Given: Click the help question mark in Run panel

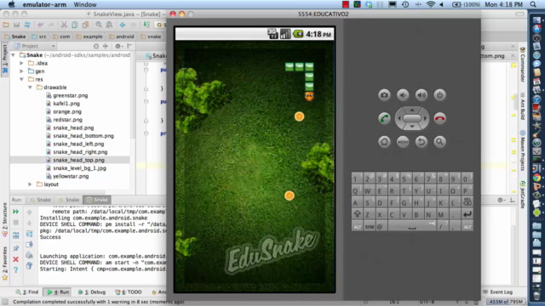Looking at the screenshot, I should (15, 270).
